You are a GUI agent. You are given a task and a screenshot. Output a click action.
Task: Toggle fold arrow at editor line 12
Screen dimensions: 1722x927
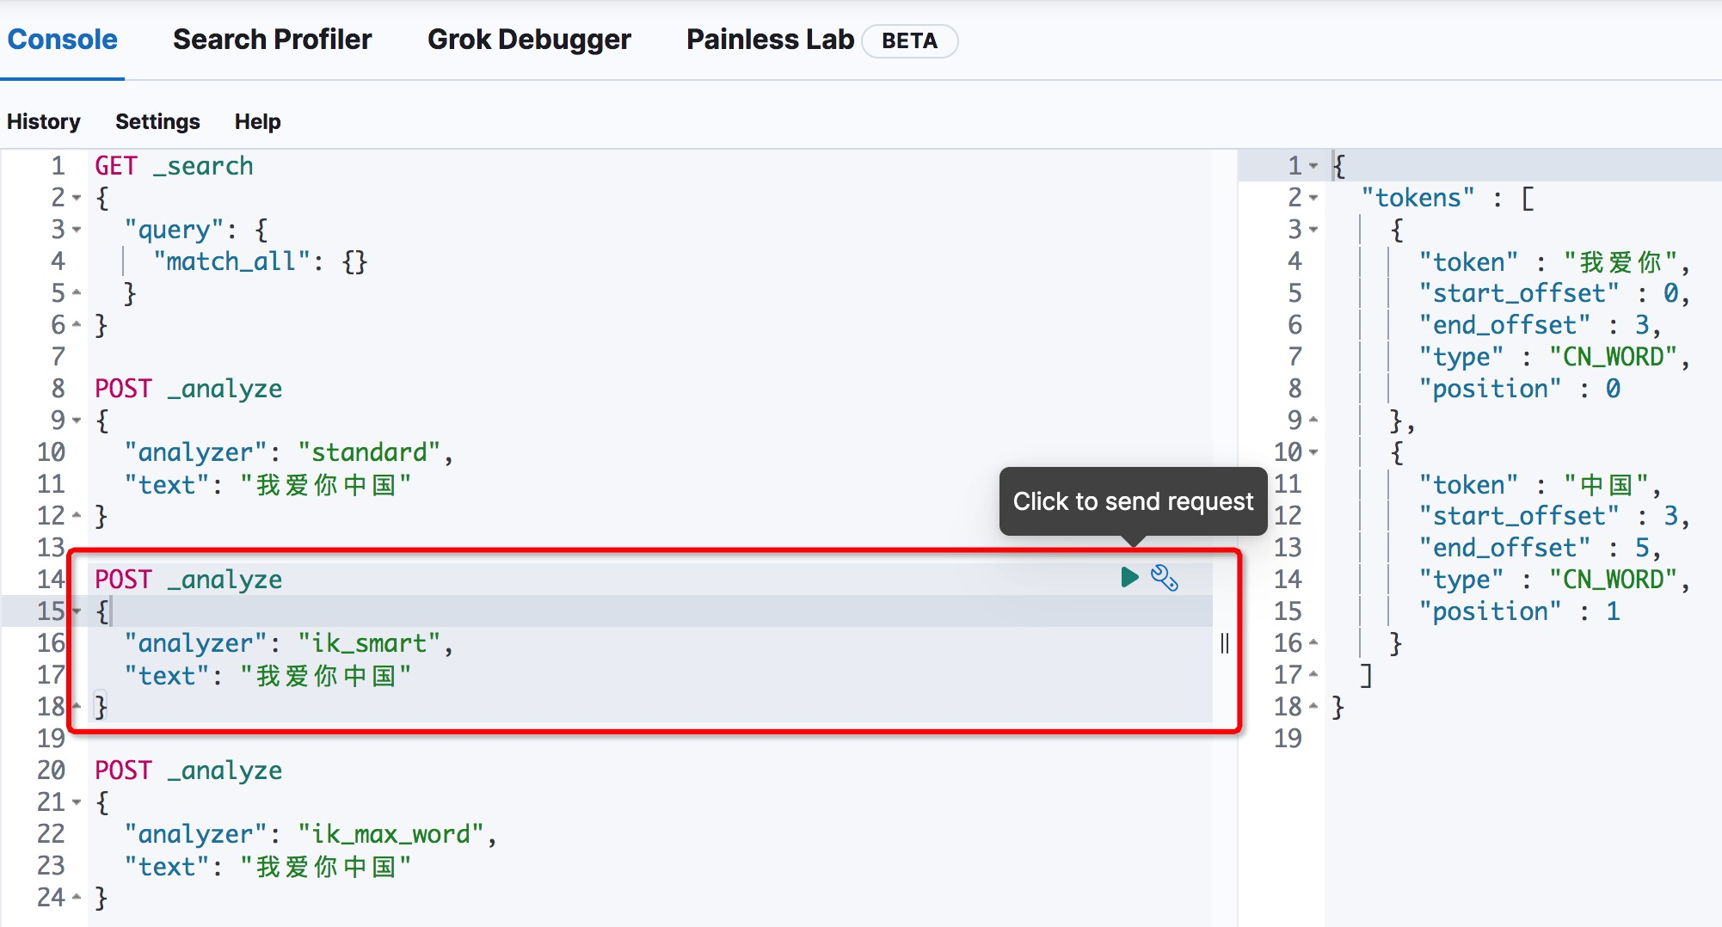click(x=77, y=516)
